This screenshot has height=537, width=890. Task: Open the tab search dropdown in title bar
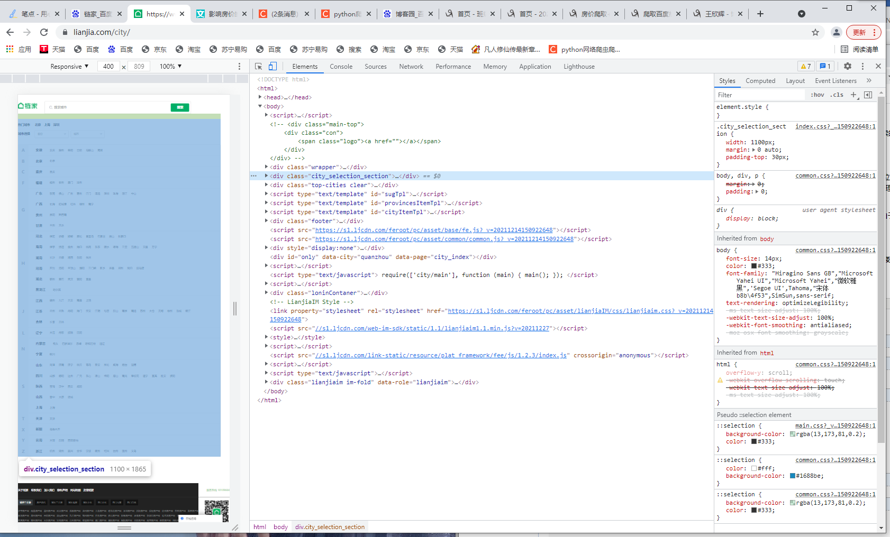point(802,14)
